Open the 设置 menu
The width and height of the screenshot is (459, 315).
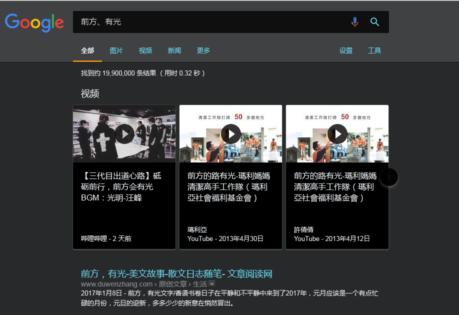346,50
